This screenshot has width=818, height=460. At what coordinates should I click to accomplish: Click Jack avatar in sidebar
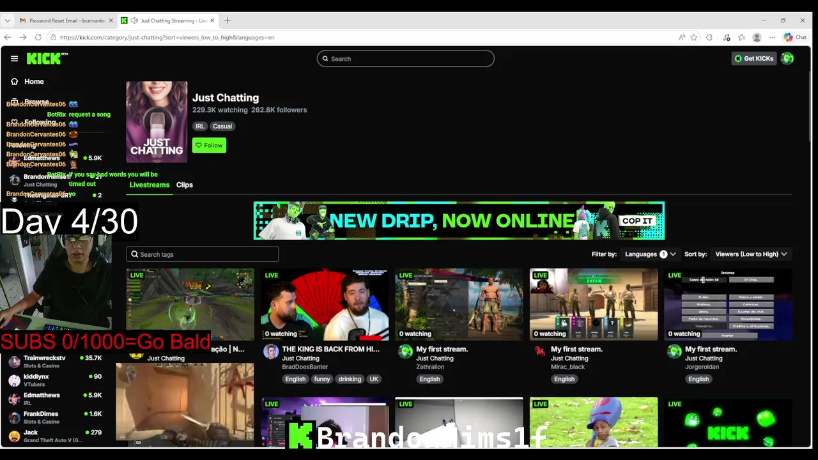[x=14, y=436]
